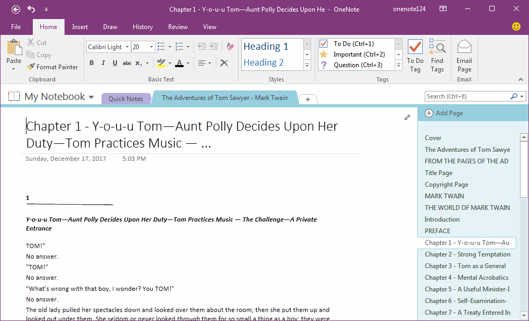Toggle Strikethrough formatting

(127, 63)
